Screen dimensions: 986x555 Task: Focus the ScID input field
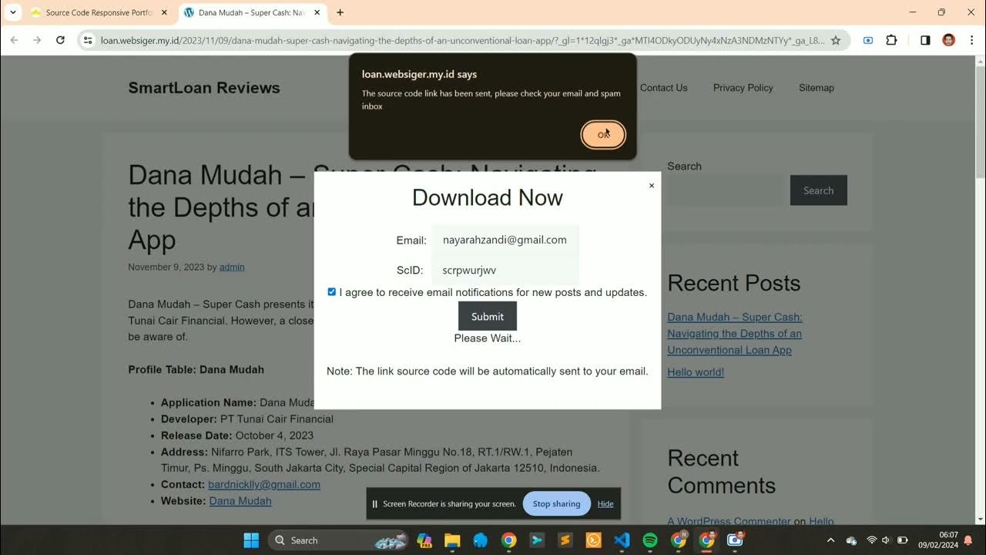coord(505,270)
